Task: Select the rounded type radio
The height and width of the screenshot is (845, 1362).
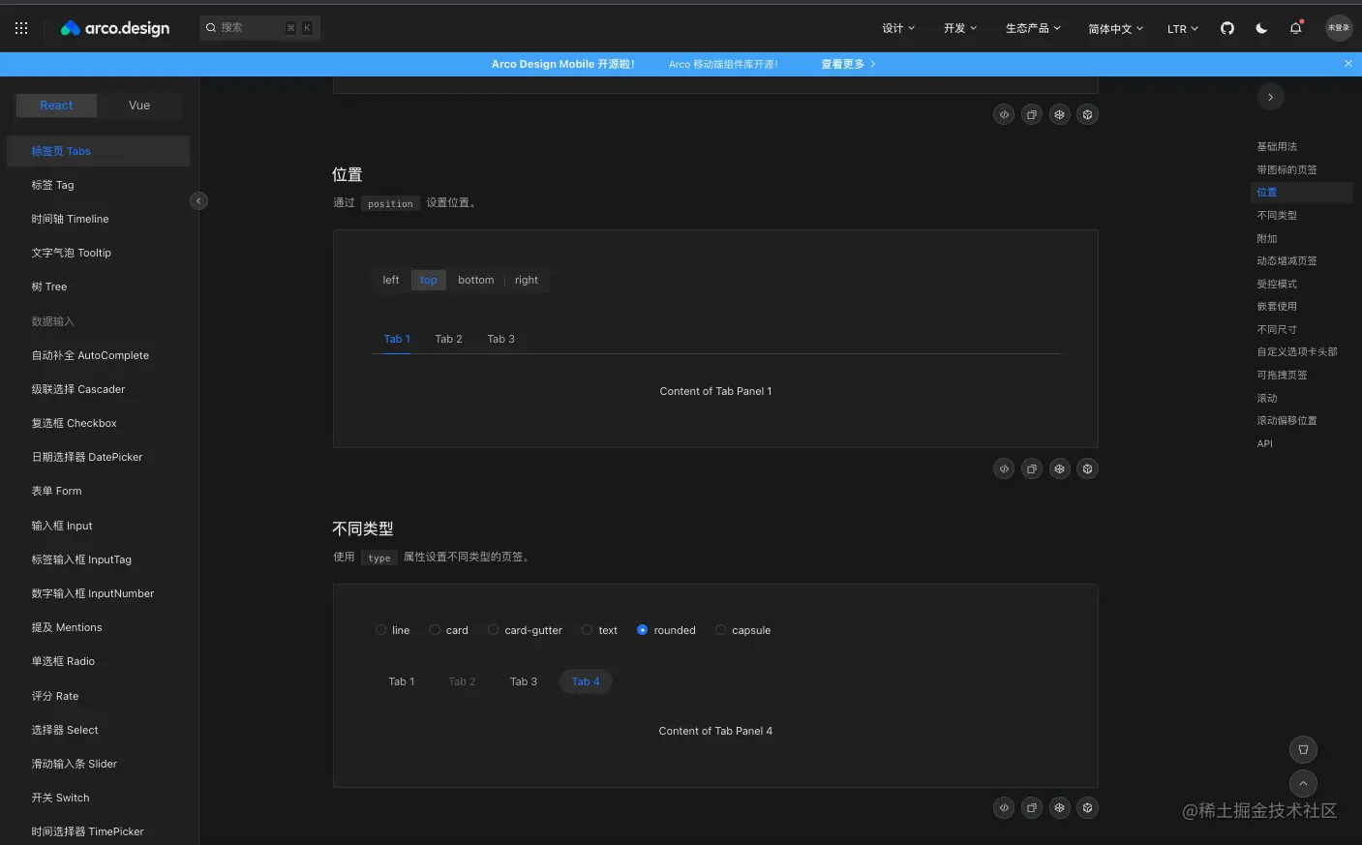Action: [643, 630]
